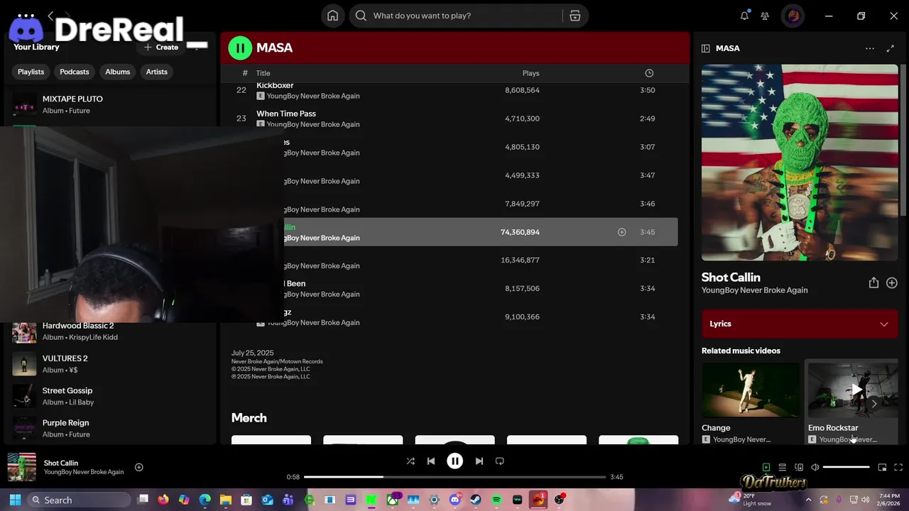Open the Shot Callin album cover art

pyautogui.click(x=800, y=163)
